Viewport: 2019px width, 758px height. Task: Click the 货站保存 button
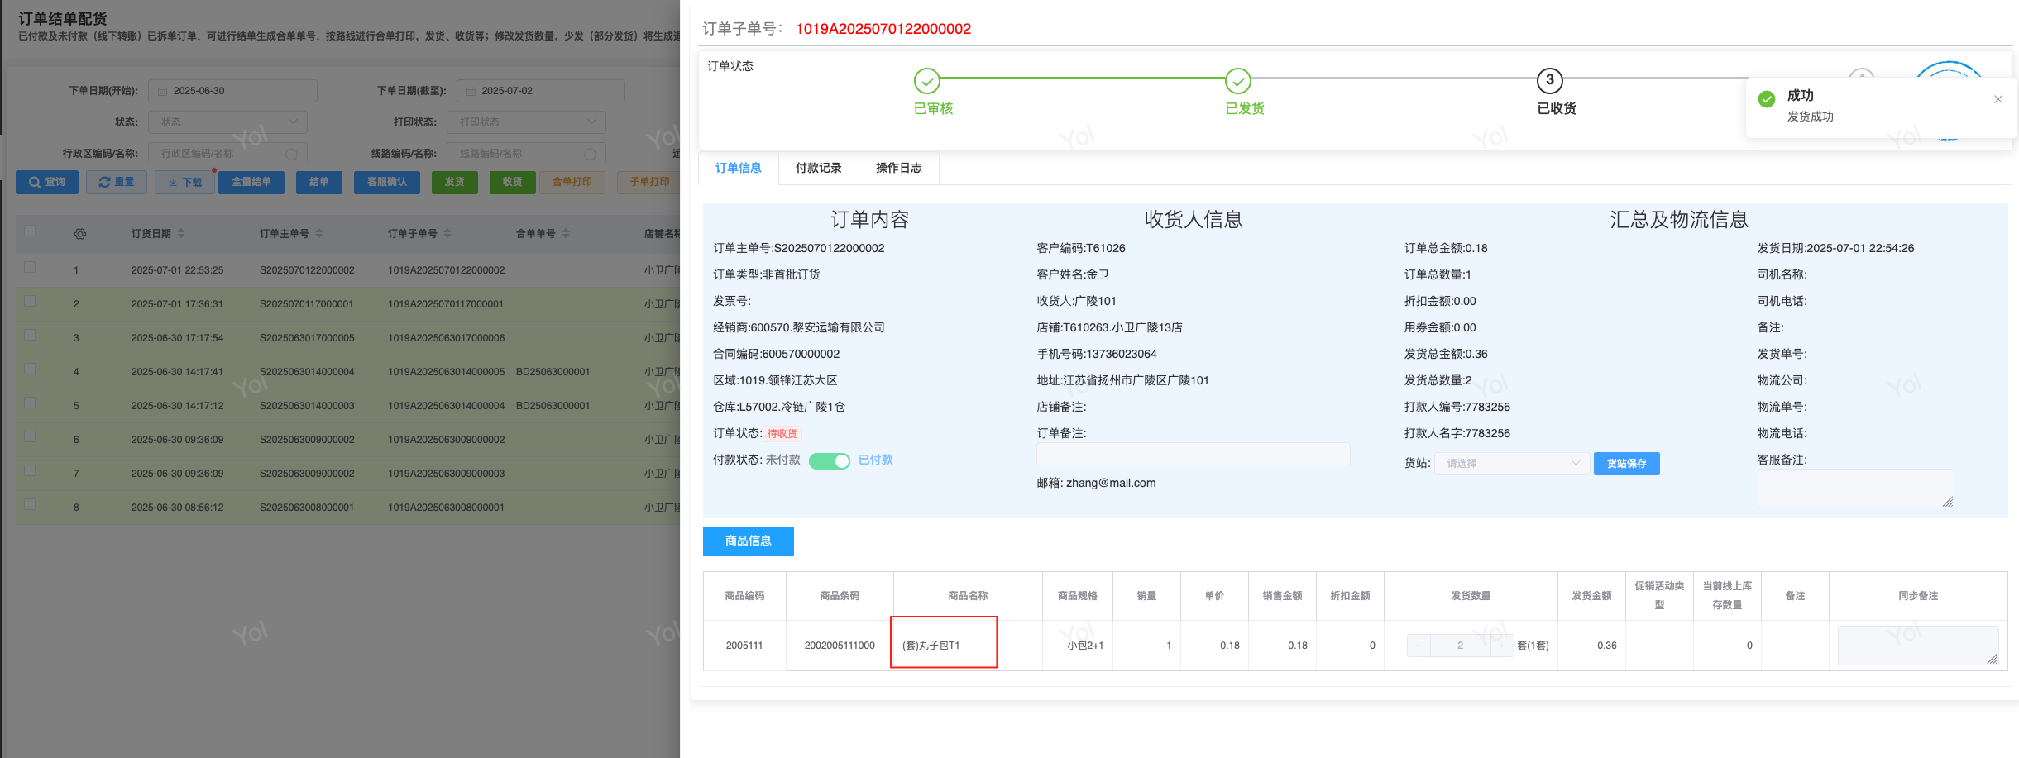pyautogui.click(x=1626, y=464)
